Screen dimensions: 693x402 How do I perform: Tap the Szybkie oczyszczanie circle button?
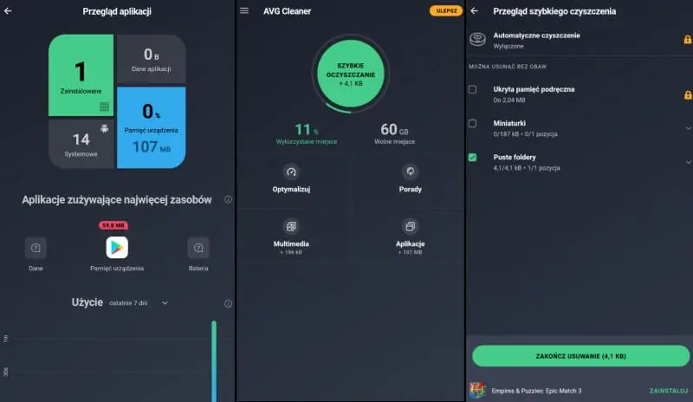(x=351, y=74)
